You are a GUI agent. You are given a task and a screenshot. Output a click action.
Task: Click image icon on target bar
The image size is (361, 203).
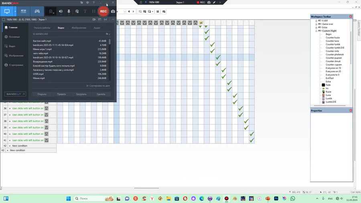(x=100, y=20)
